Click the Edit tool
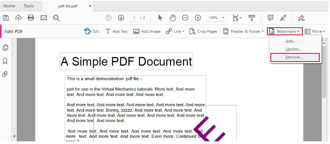This screenshot has height=144, width=330. (92, 31)
